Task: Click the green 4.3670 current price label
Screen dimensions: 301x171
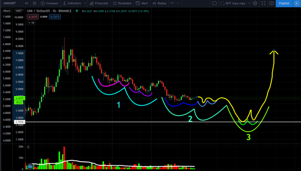Action: pos(19,98)
